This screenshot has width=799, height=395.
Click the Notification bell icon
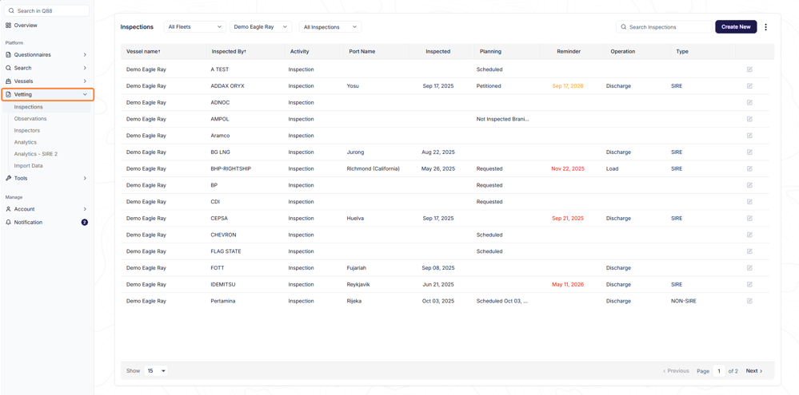click(x=8, y=222)
